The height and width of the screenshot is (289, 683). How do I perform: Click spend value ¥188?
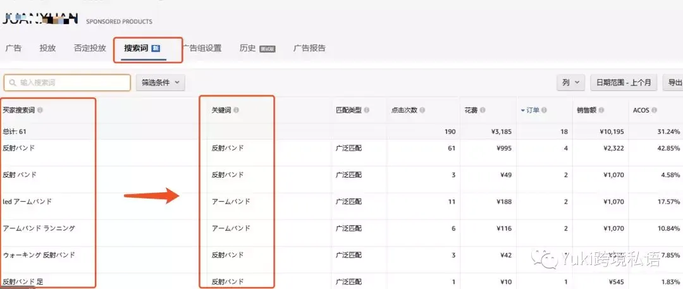pyautogui.click(x=503, y=201)
